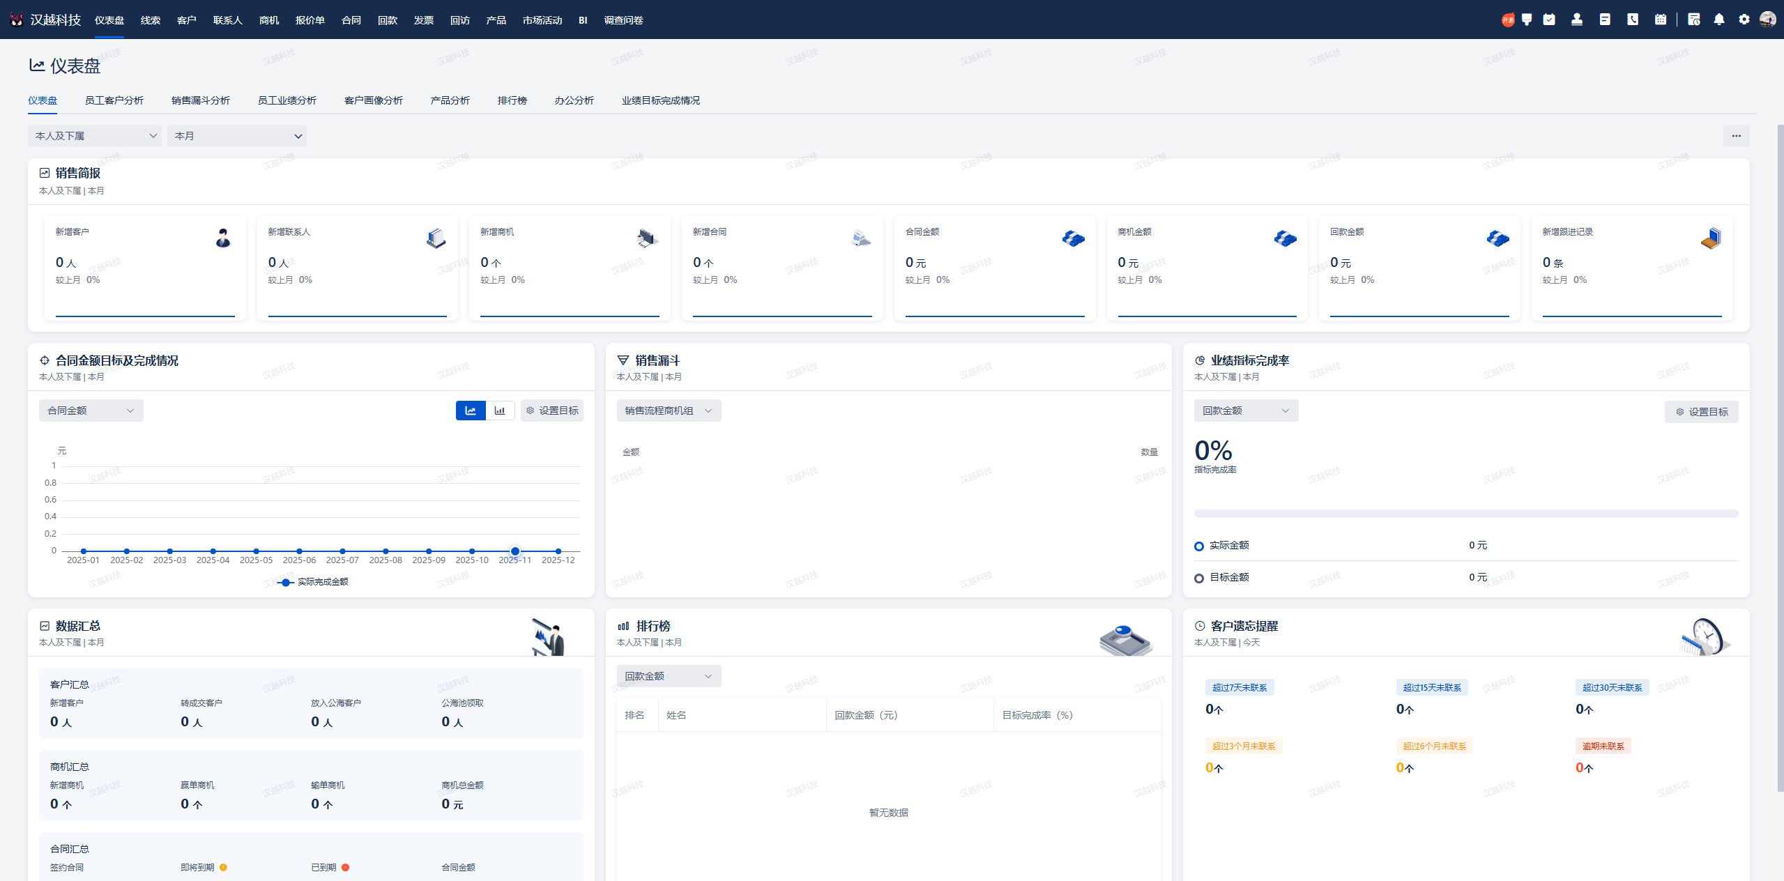Click 设置目标 in 业绩指标完成率 panel

[1701, 412]
